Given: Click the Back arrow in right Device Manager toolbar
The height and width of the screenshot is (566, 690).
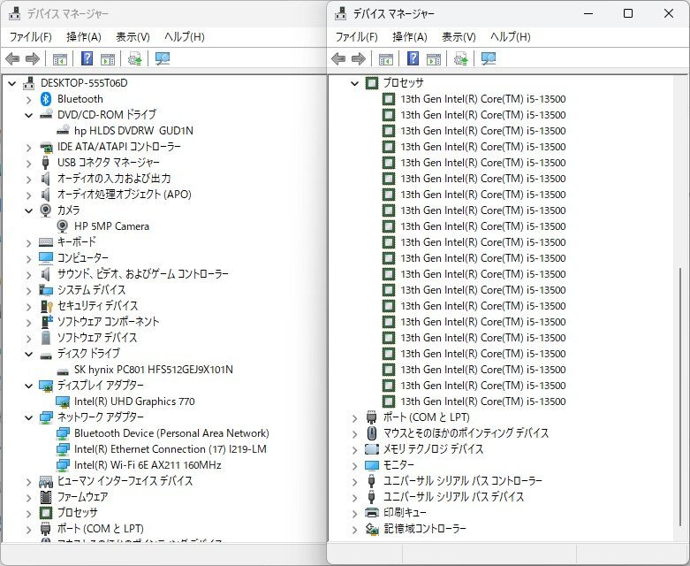Looking at the screenshot, I should tap(338, 58).
